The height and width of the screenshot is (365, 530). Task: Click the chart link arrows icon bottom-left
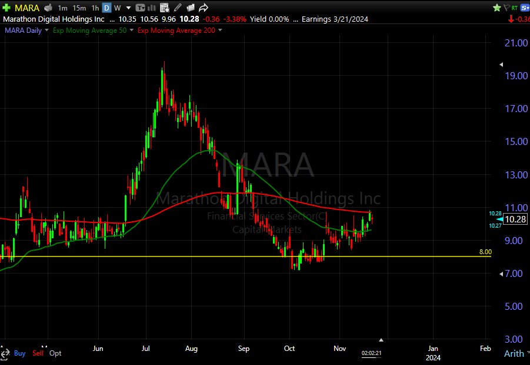pos(4,353)
